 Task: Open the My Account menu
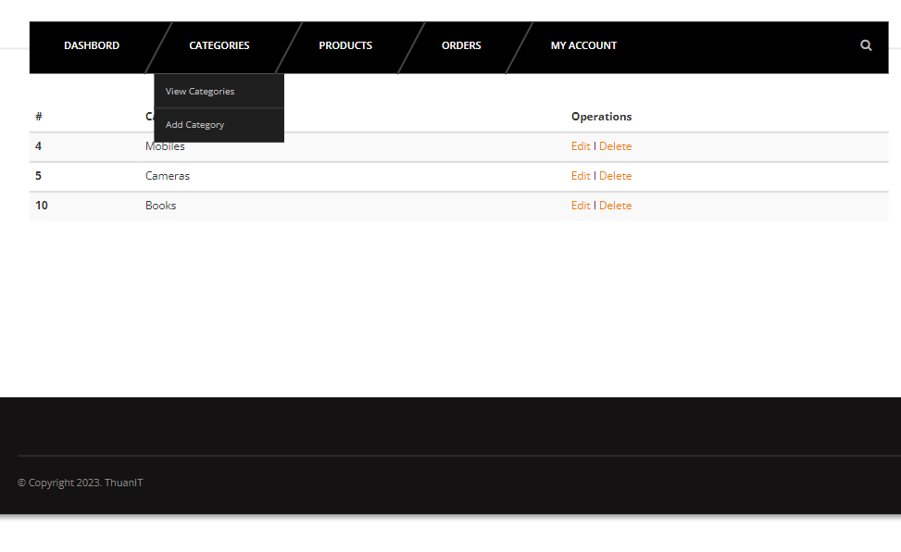pyautogui.click(x=583, y=45)
